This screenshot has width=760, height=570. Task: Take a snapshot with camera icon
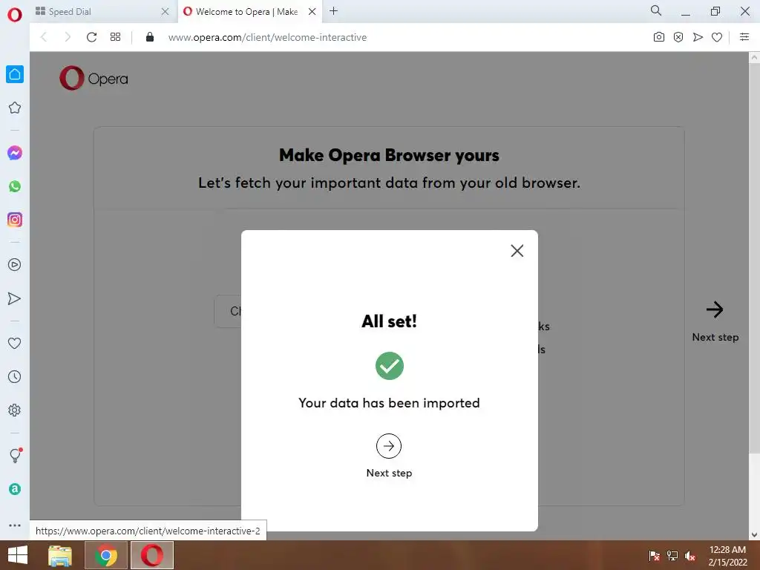tap(659, 37)
